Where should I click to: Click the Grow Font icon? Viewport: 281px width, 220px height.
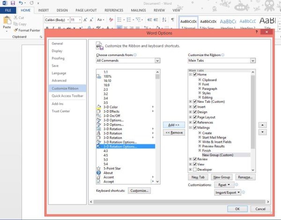85,20
